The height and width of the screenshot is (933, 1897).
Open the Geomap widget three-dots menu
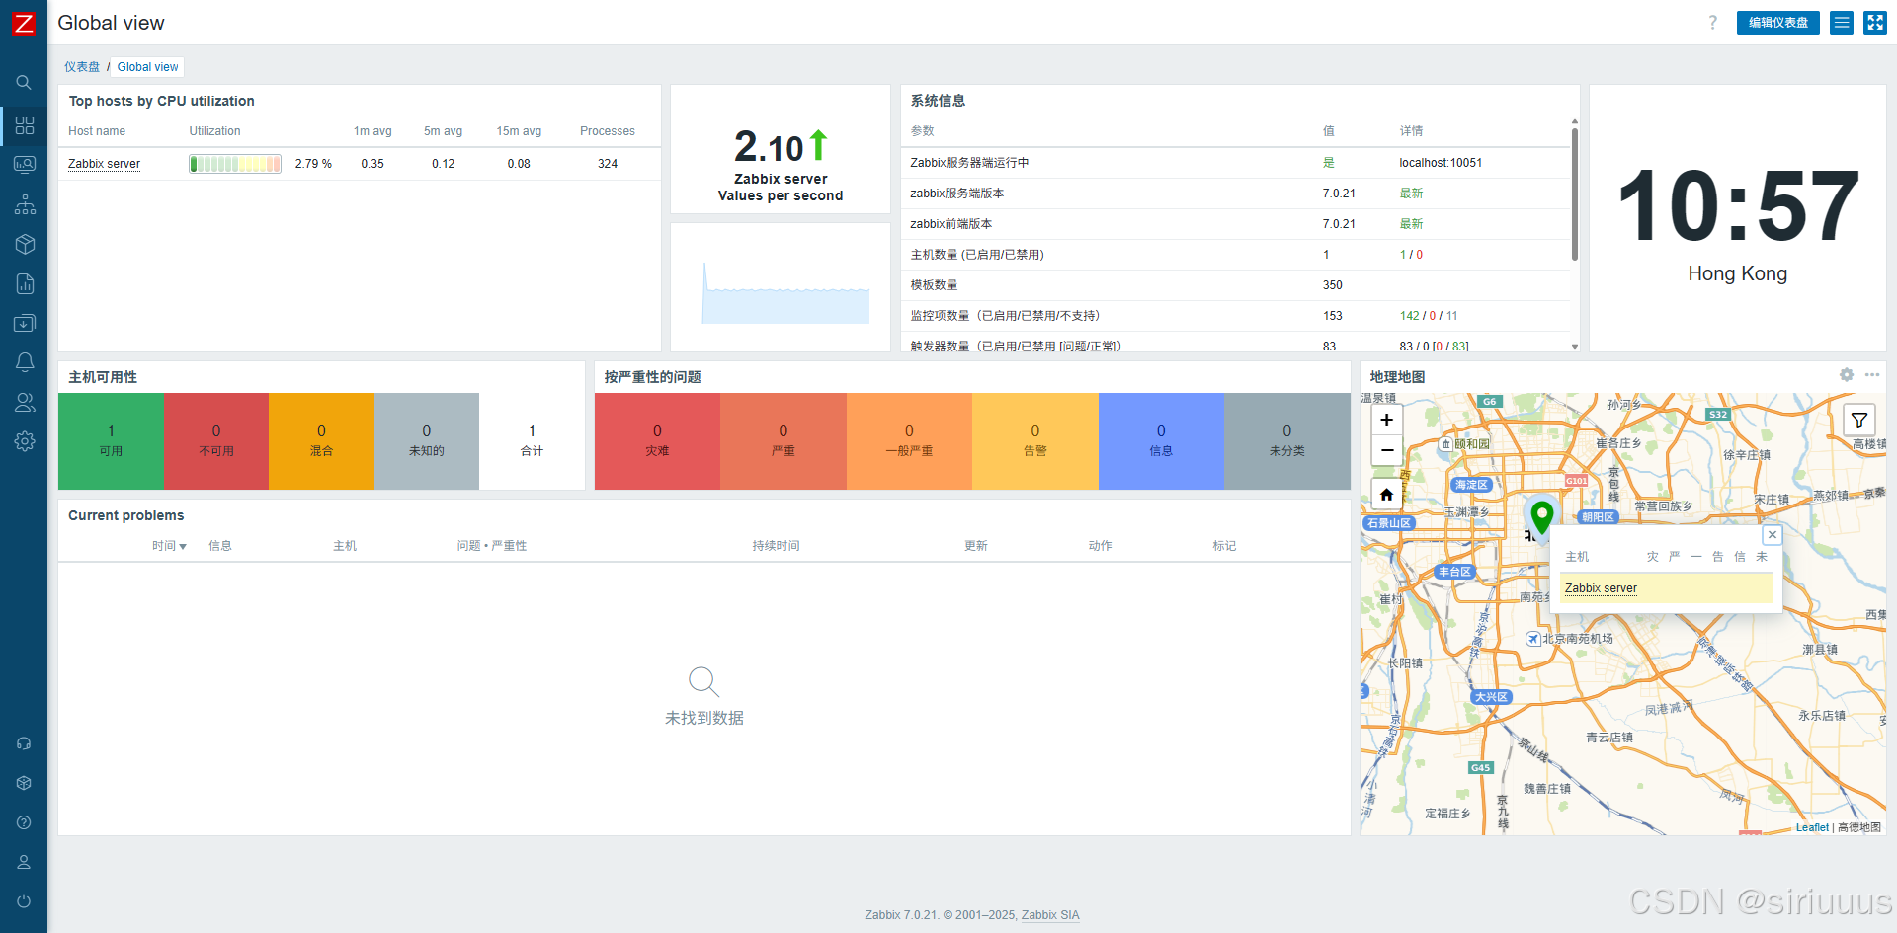(1872, 375)
